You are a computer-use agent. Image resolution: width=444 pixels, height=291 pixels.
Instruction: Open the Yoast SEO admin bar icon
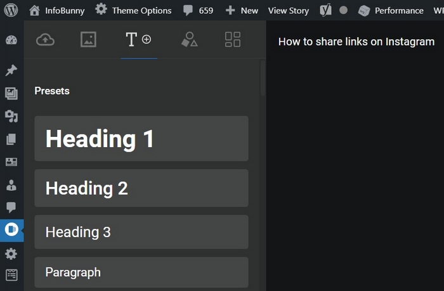coord(325,11)
